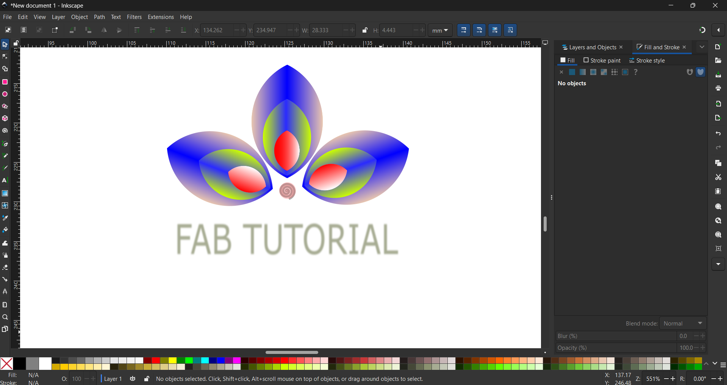Toggle move gradients with object
This screenshot has height=385, width=727.
pos(495,30)
